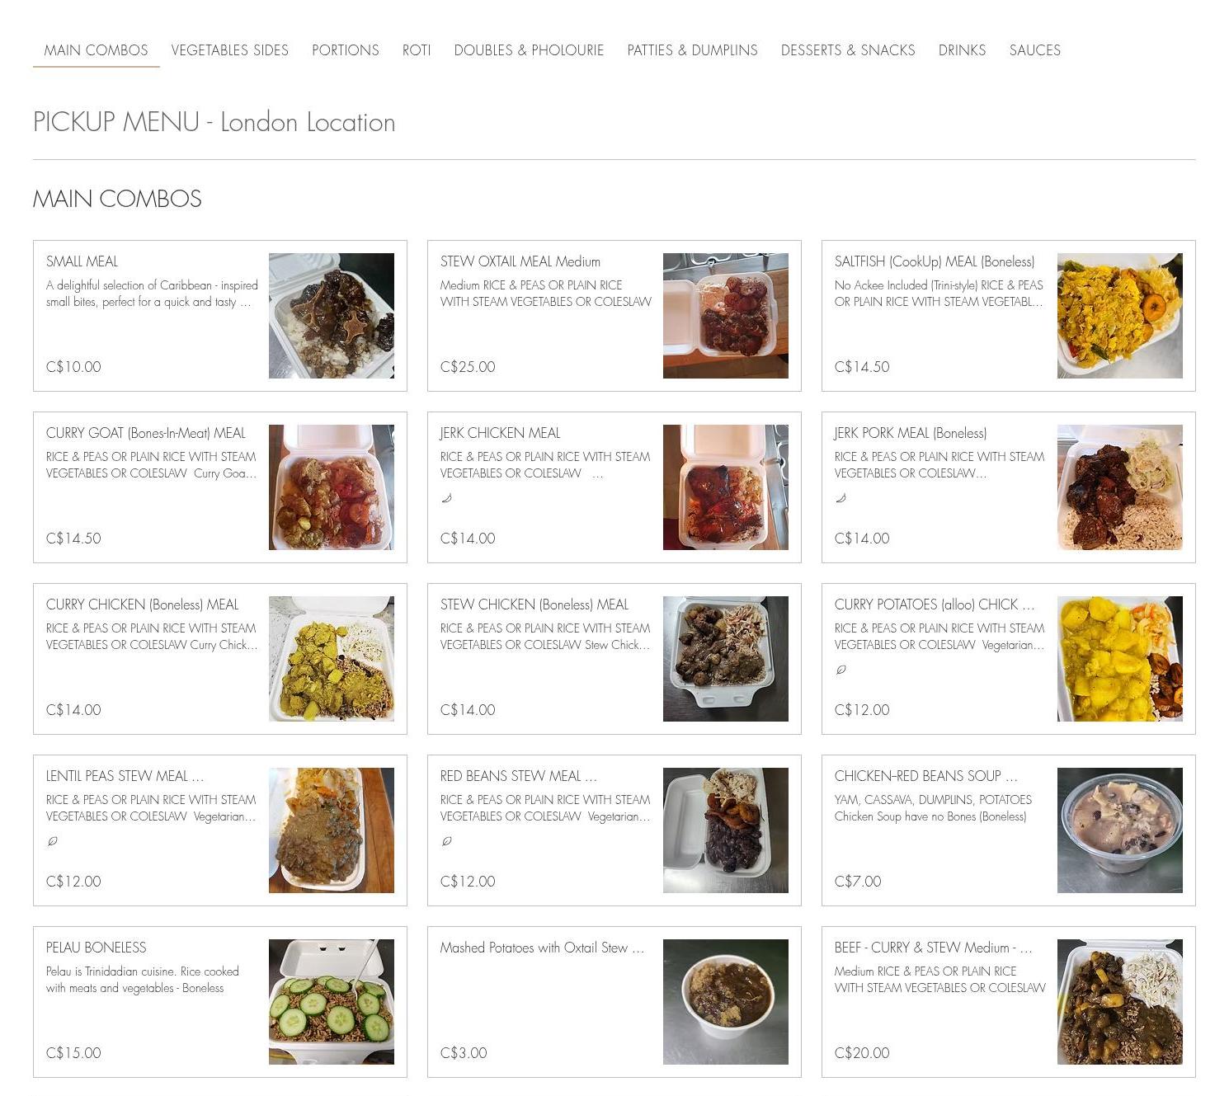Select the Patties & Dumplins tab
Screen dimensions: 1229x1096
click(x=692, y=50)
